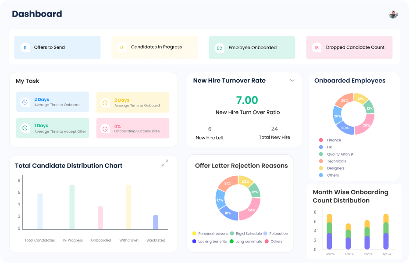This screenshot has height=263, width=409.
Task: Open the Employee Onboarded card
Action: click(x=252, y=47)
